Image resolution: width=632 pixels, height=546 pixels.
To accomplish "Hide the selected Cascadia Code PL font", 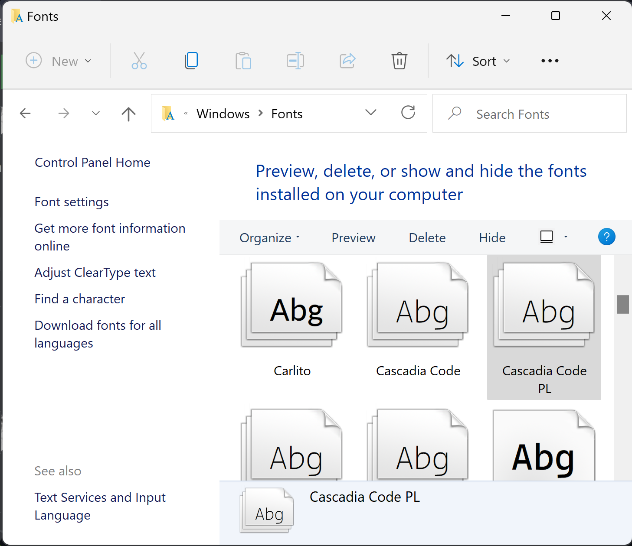I will [492, 237].
